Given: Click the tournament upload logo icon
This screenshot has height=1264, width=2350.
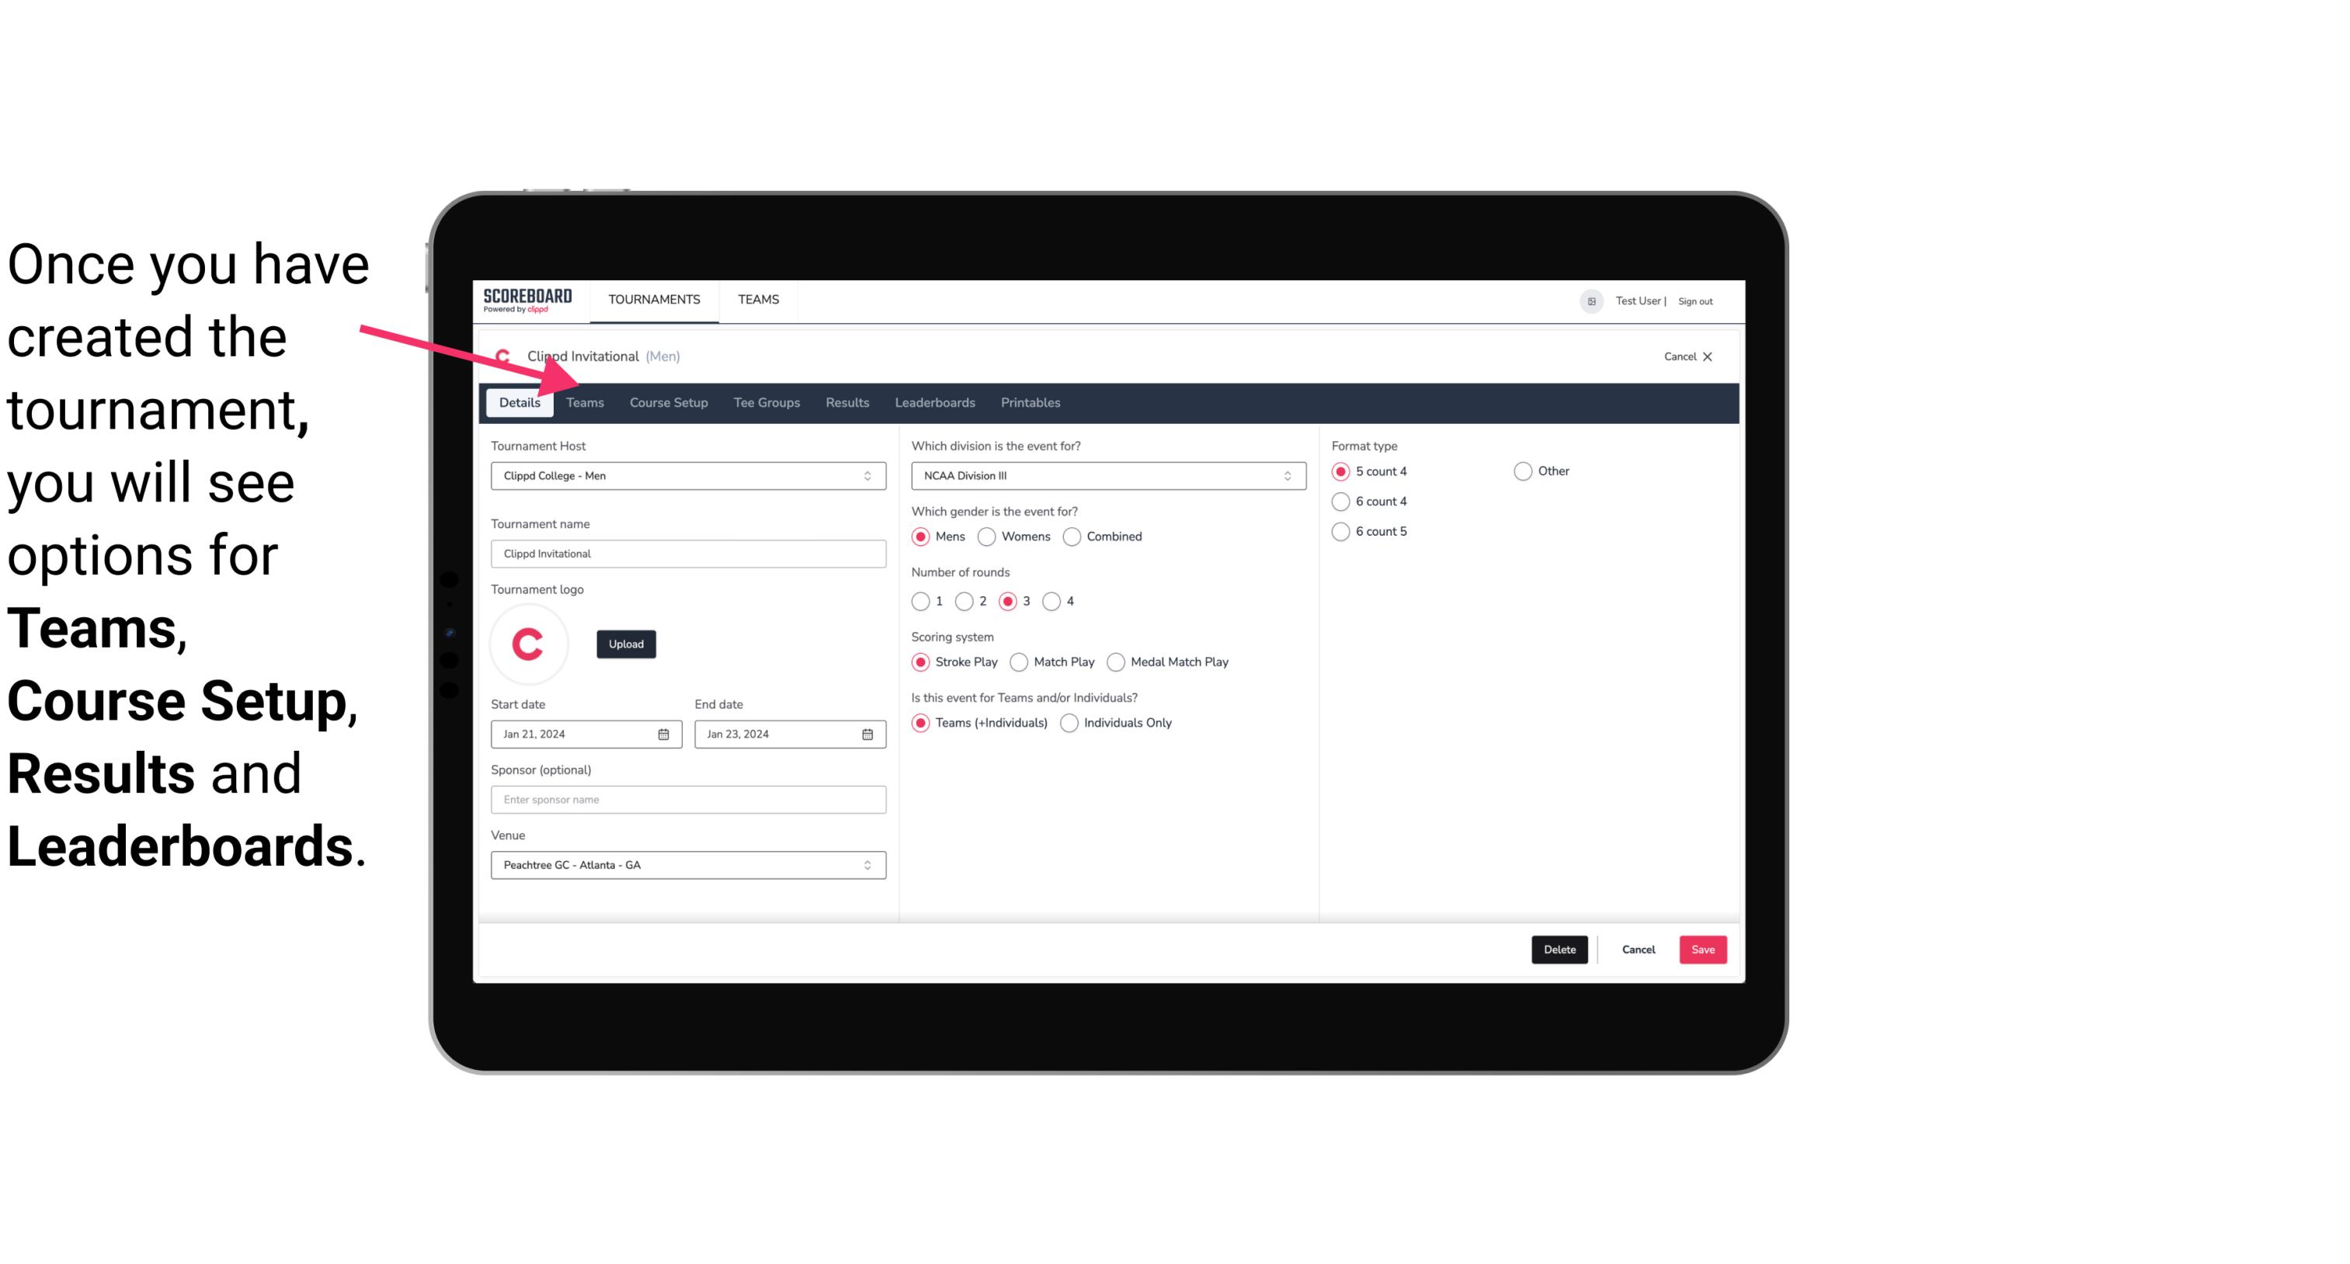Looking at the screenshot, I should coord(529,641).
